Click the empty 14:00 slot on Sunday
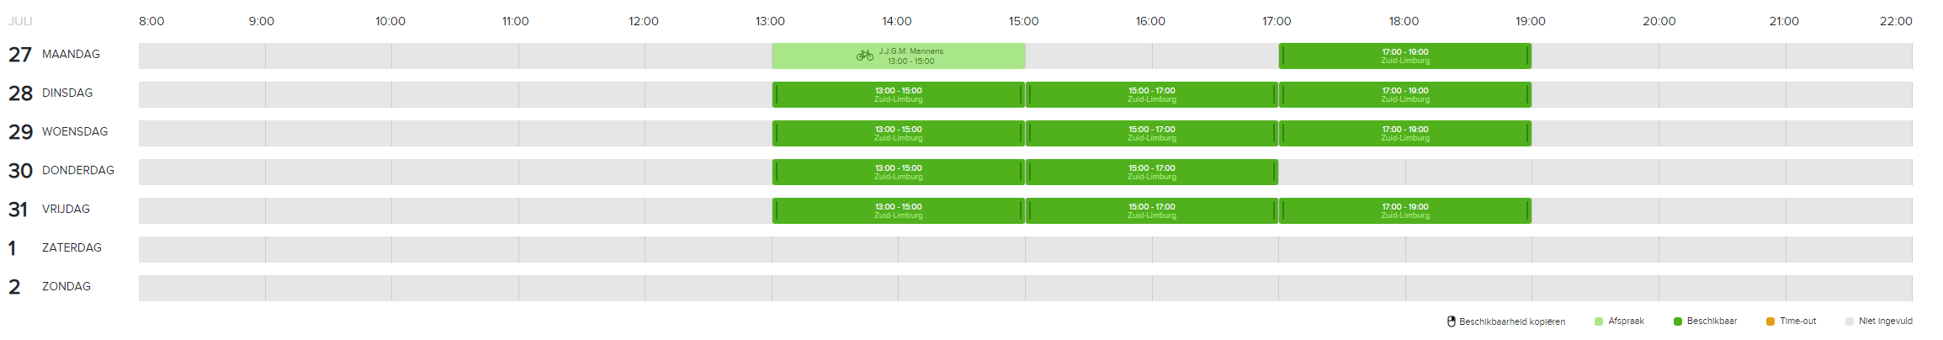The image size is (1943, 340). (x=961, y=289)
